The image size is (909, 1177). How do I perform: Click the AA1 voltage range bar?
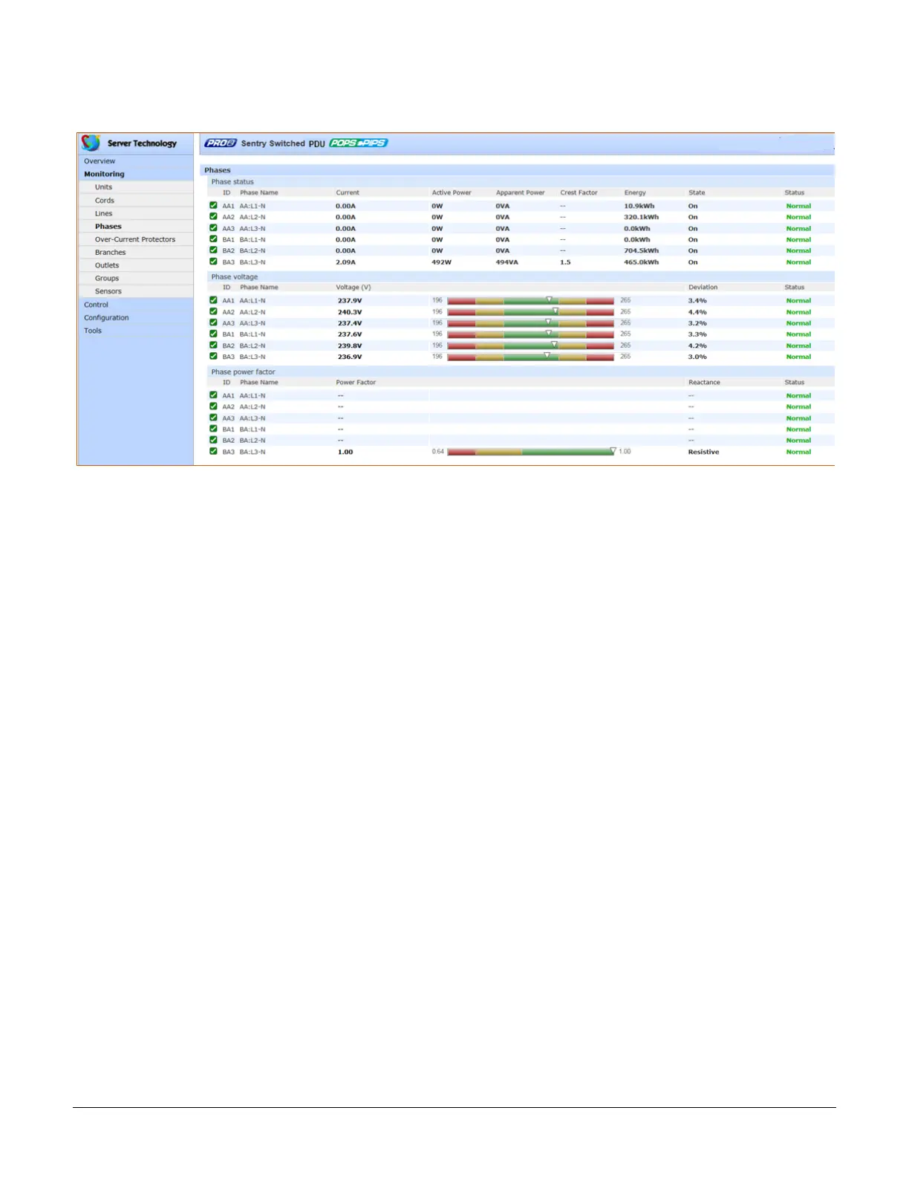530,301
